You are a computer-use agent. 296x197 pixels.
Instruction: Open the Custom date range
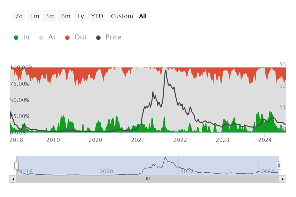tap(121, 16)
